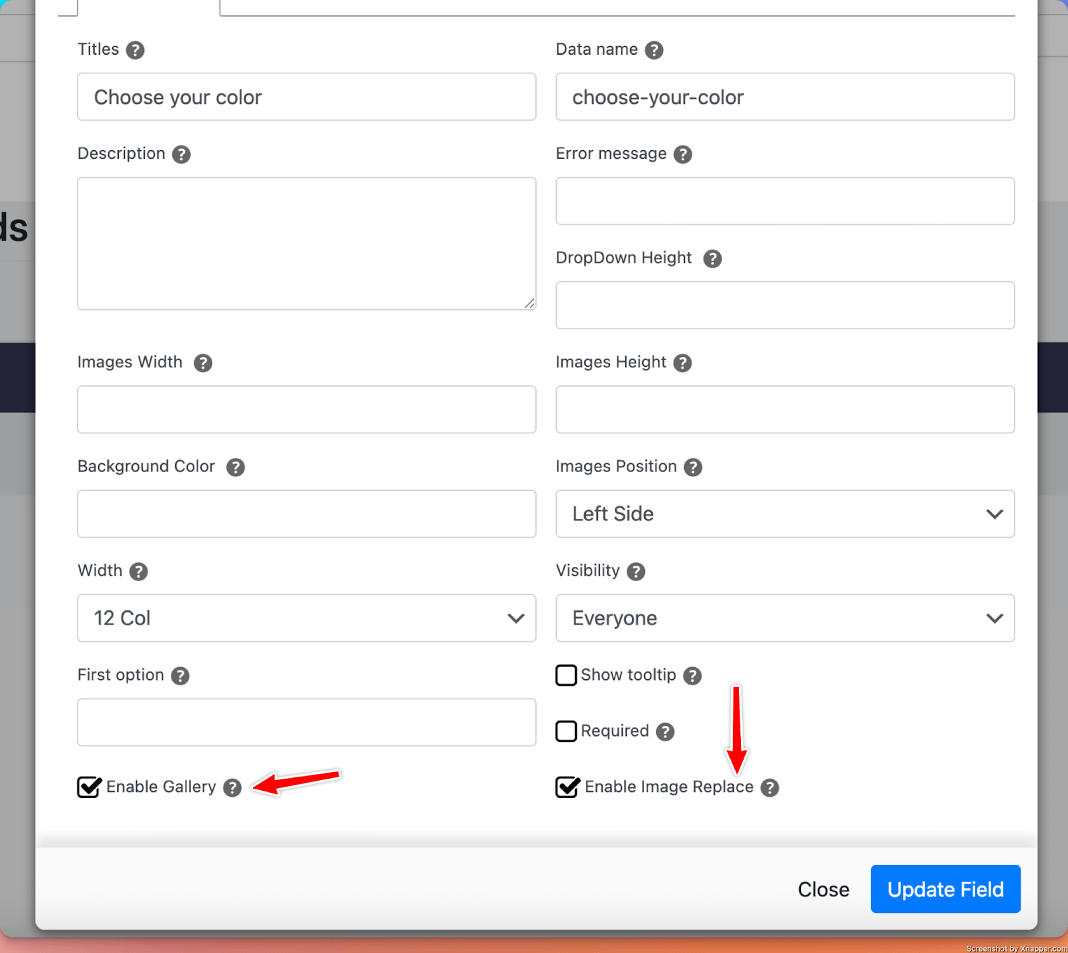Click the Close button
The width and height of the screenshot is (1068, 953).
tap(823, 889)
